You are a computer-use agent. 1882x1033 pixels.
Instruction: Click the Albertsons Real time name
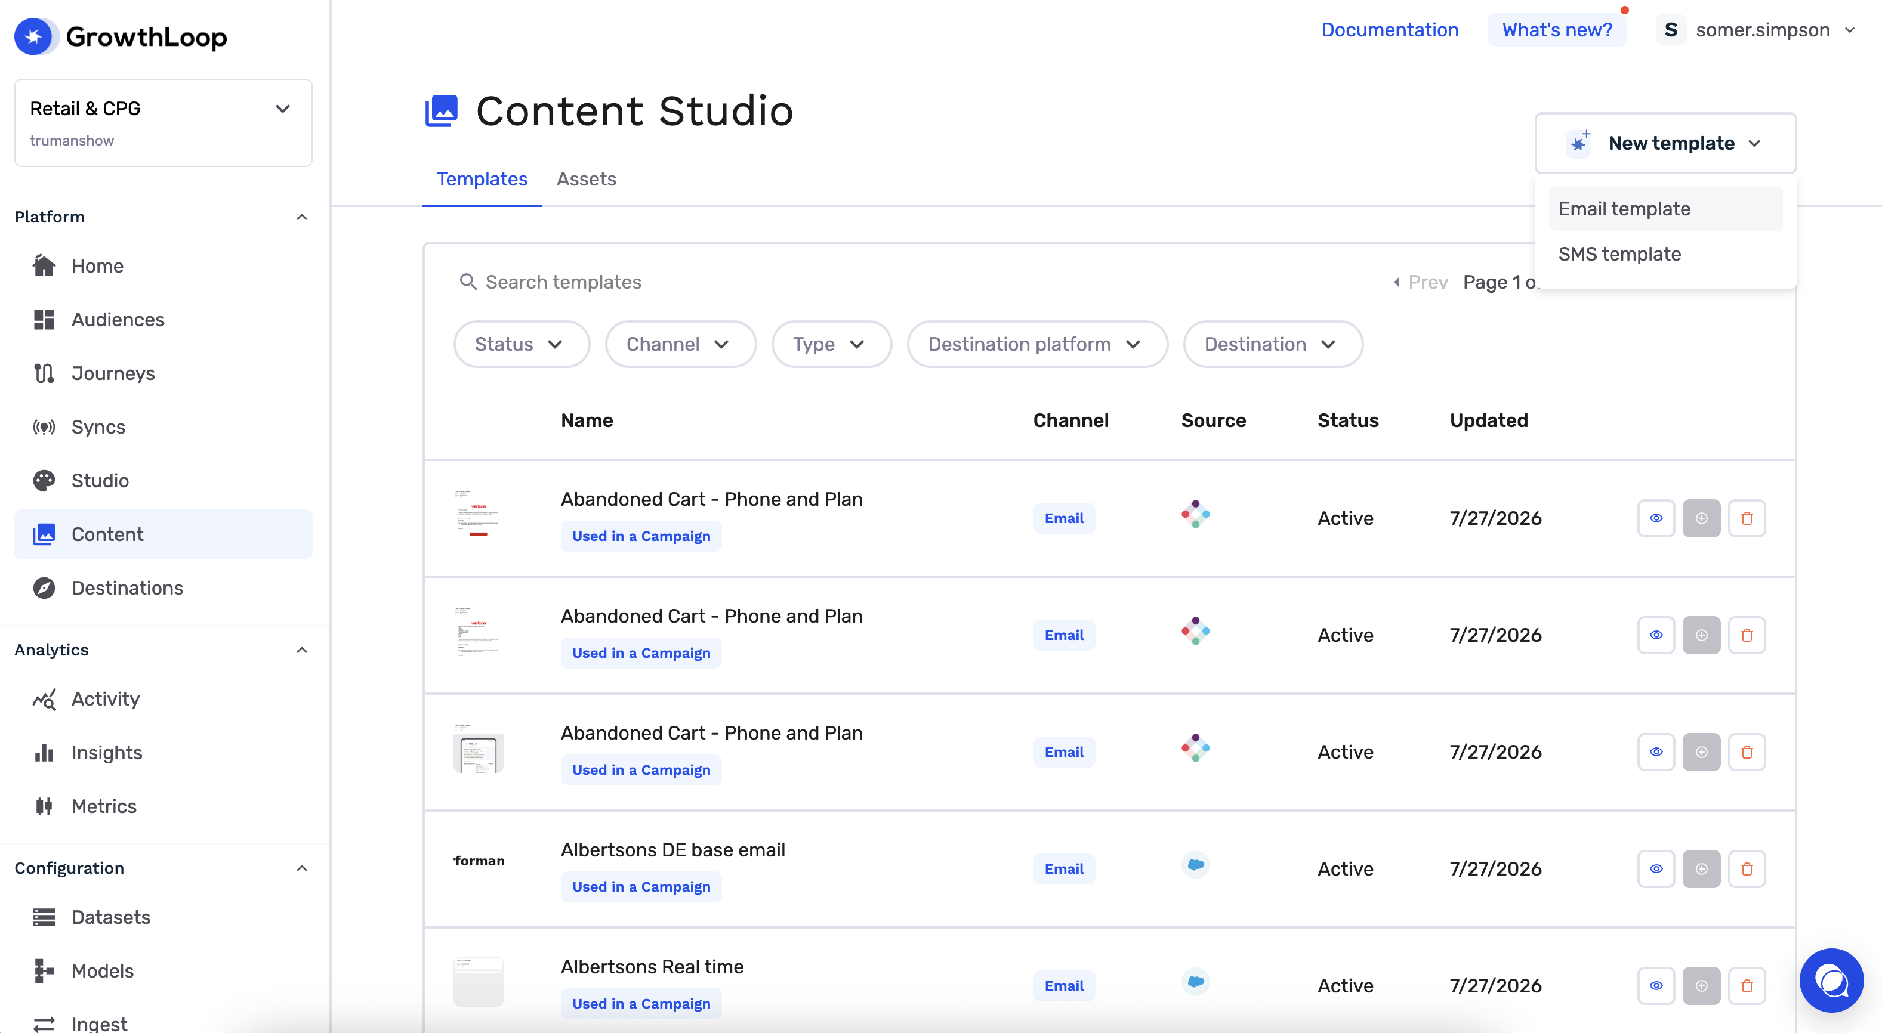pos(652,967)
